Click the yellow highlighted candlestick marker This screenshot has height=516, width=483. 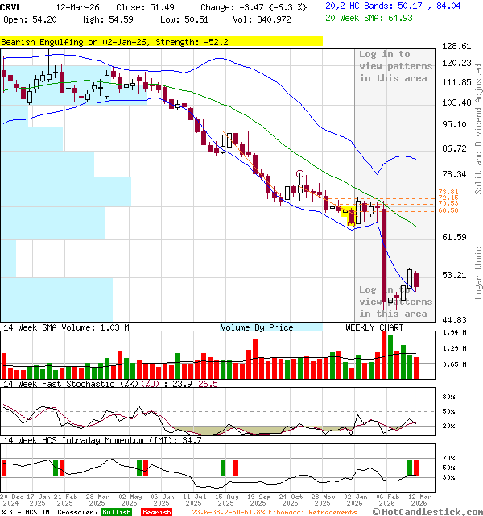348,213
